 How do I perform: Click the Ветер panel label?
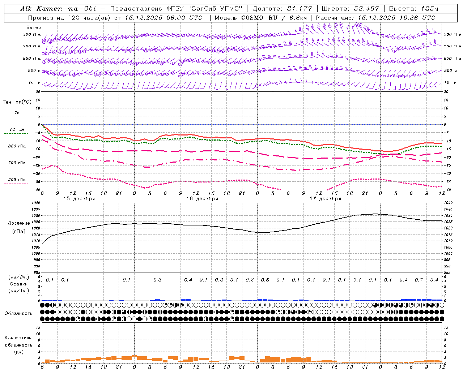(34, 27)
